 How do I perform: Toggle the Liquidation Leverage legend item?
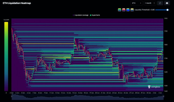tap(81, 15)
